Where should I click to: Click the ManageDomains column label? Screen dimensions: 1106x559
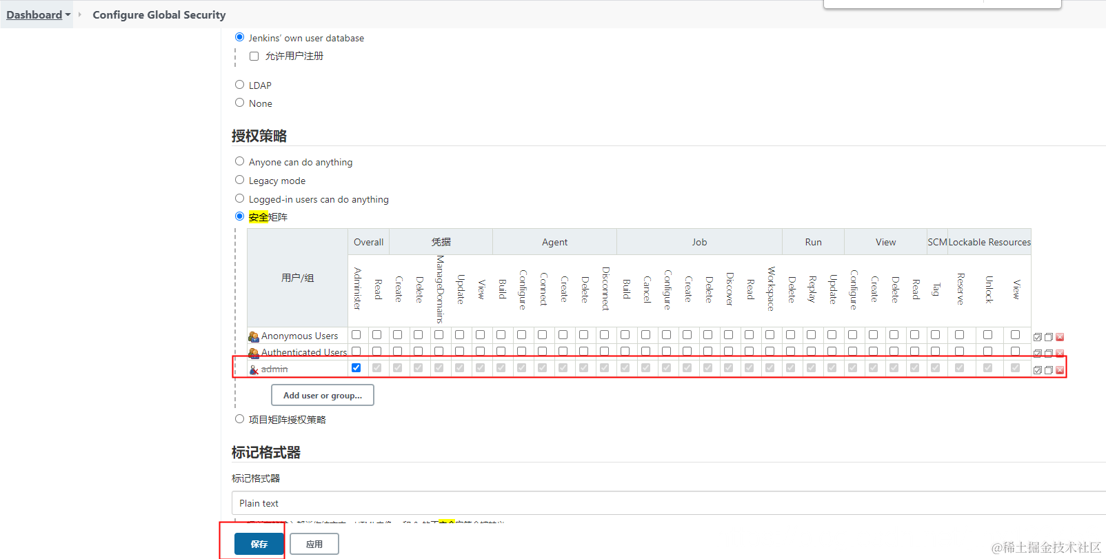tap(440, 289)
